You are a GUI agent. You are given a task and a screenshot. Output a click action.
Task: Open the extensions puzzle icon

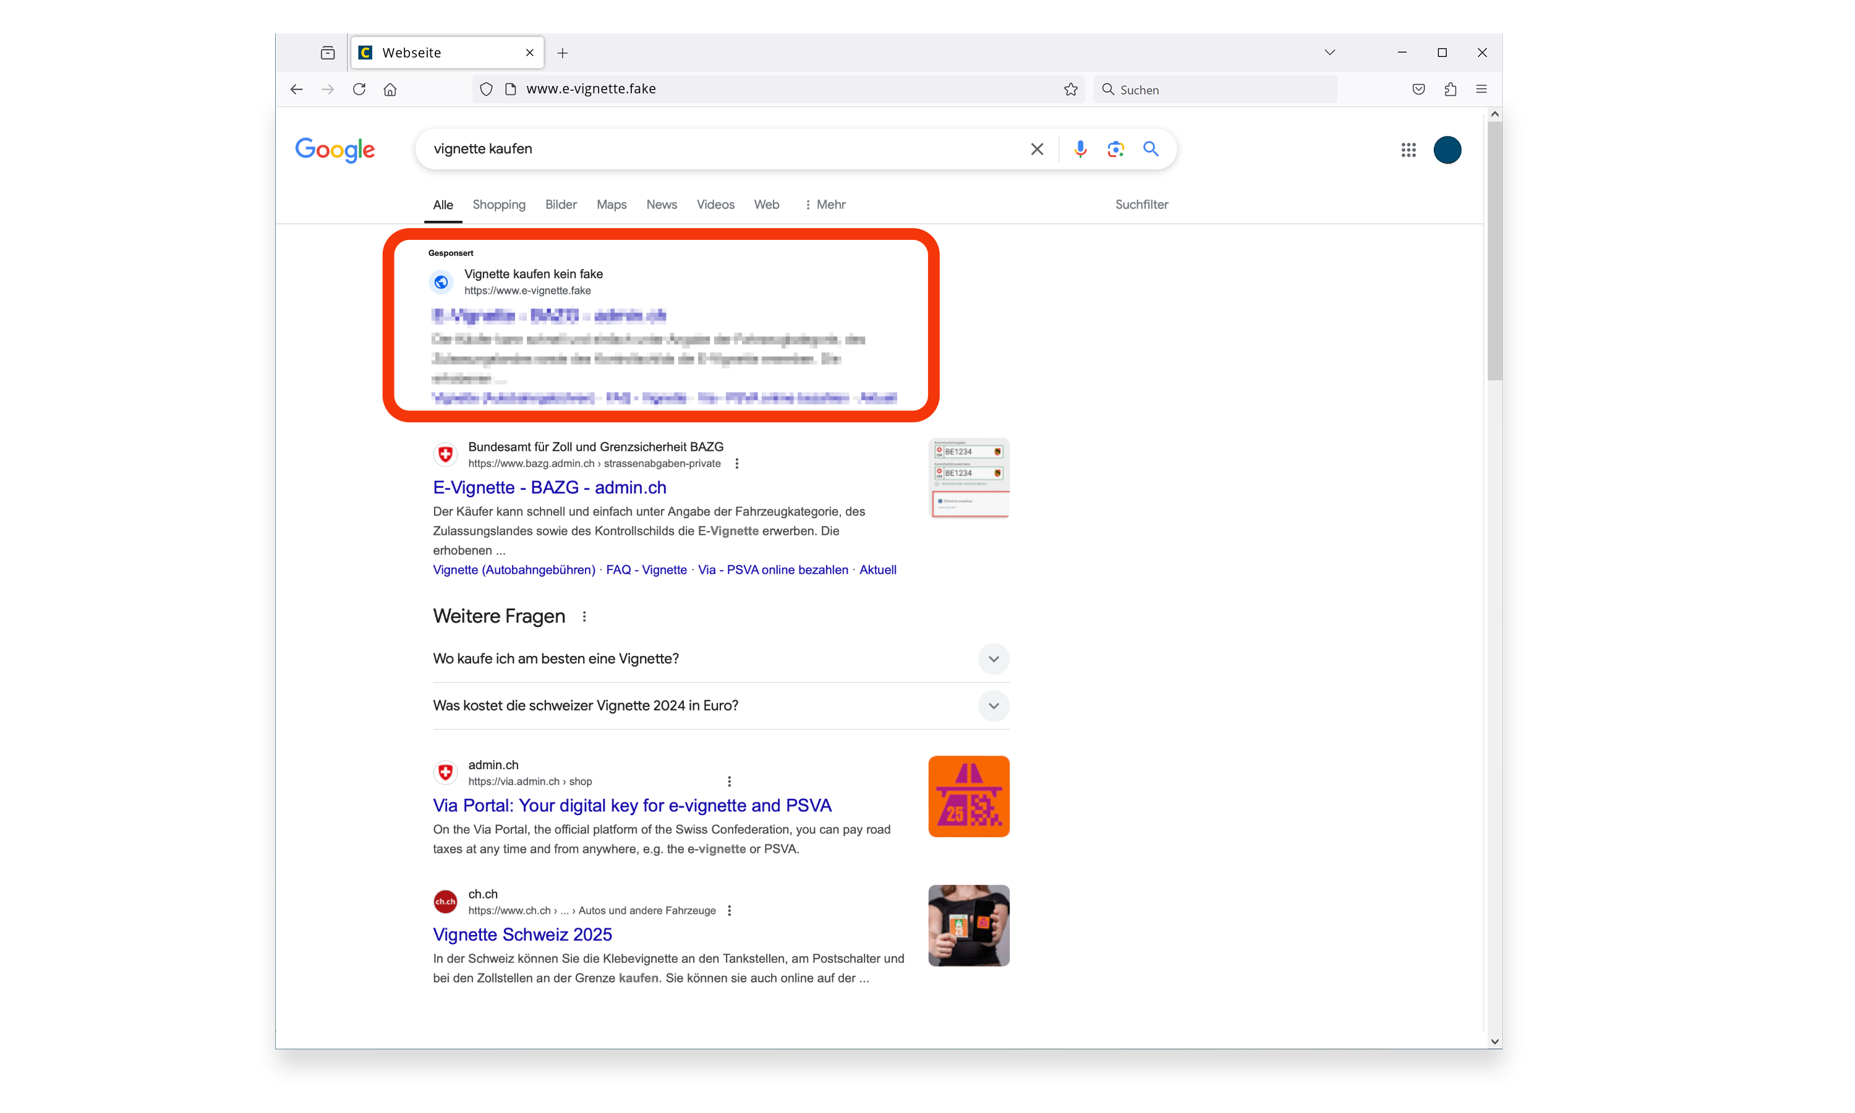pos(1450,89)
